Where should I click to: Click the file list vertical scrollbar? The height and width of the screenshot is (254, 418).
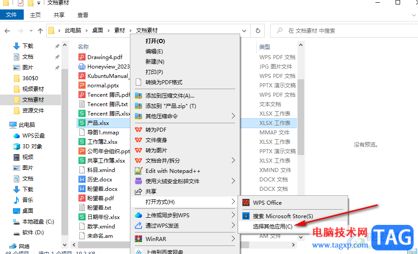(301, 117)
